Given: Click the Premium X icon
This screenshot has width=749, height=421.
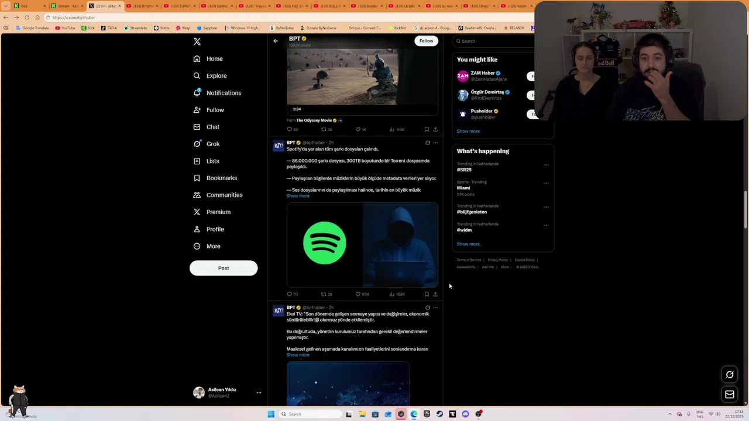Looking at the screenshot, I should click(x=197, y=212).
